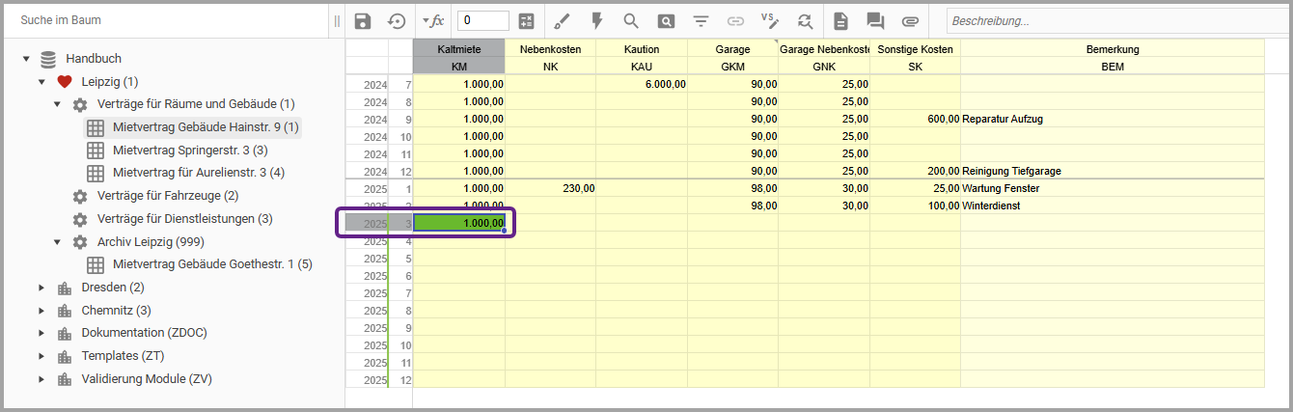Collapse the Leipzig (1) tree node
This screenshot has width=1293, height=412.
(41, 82)
